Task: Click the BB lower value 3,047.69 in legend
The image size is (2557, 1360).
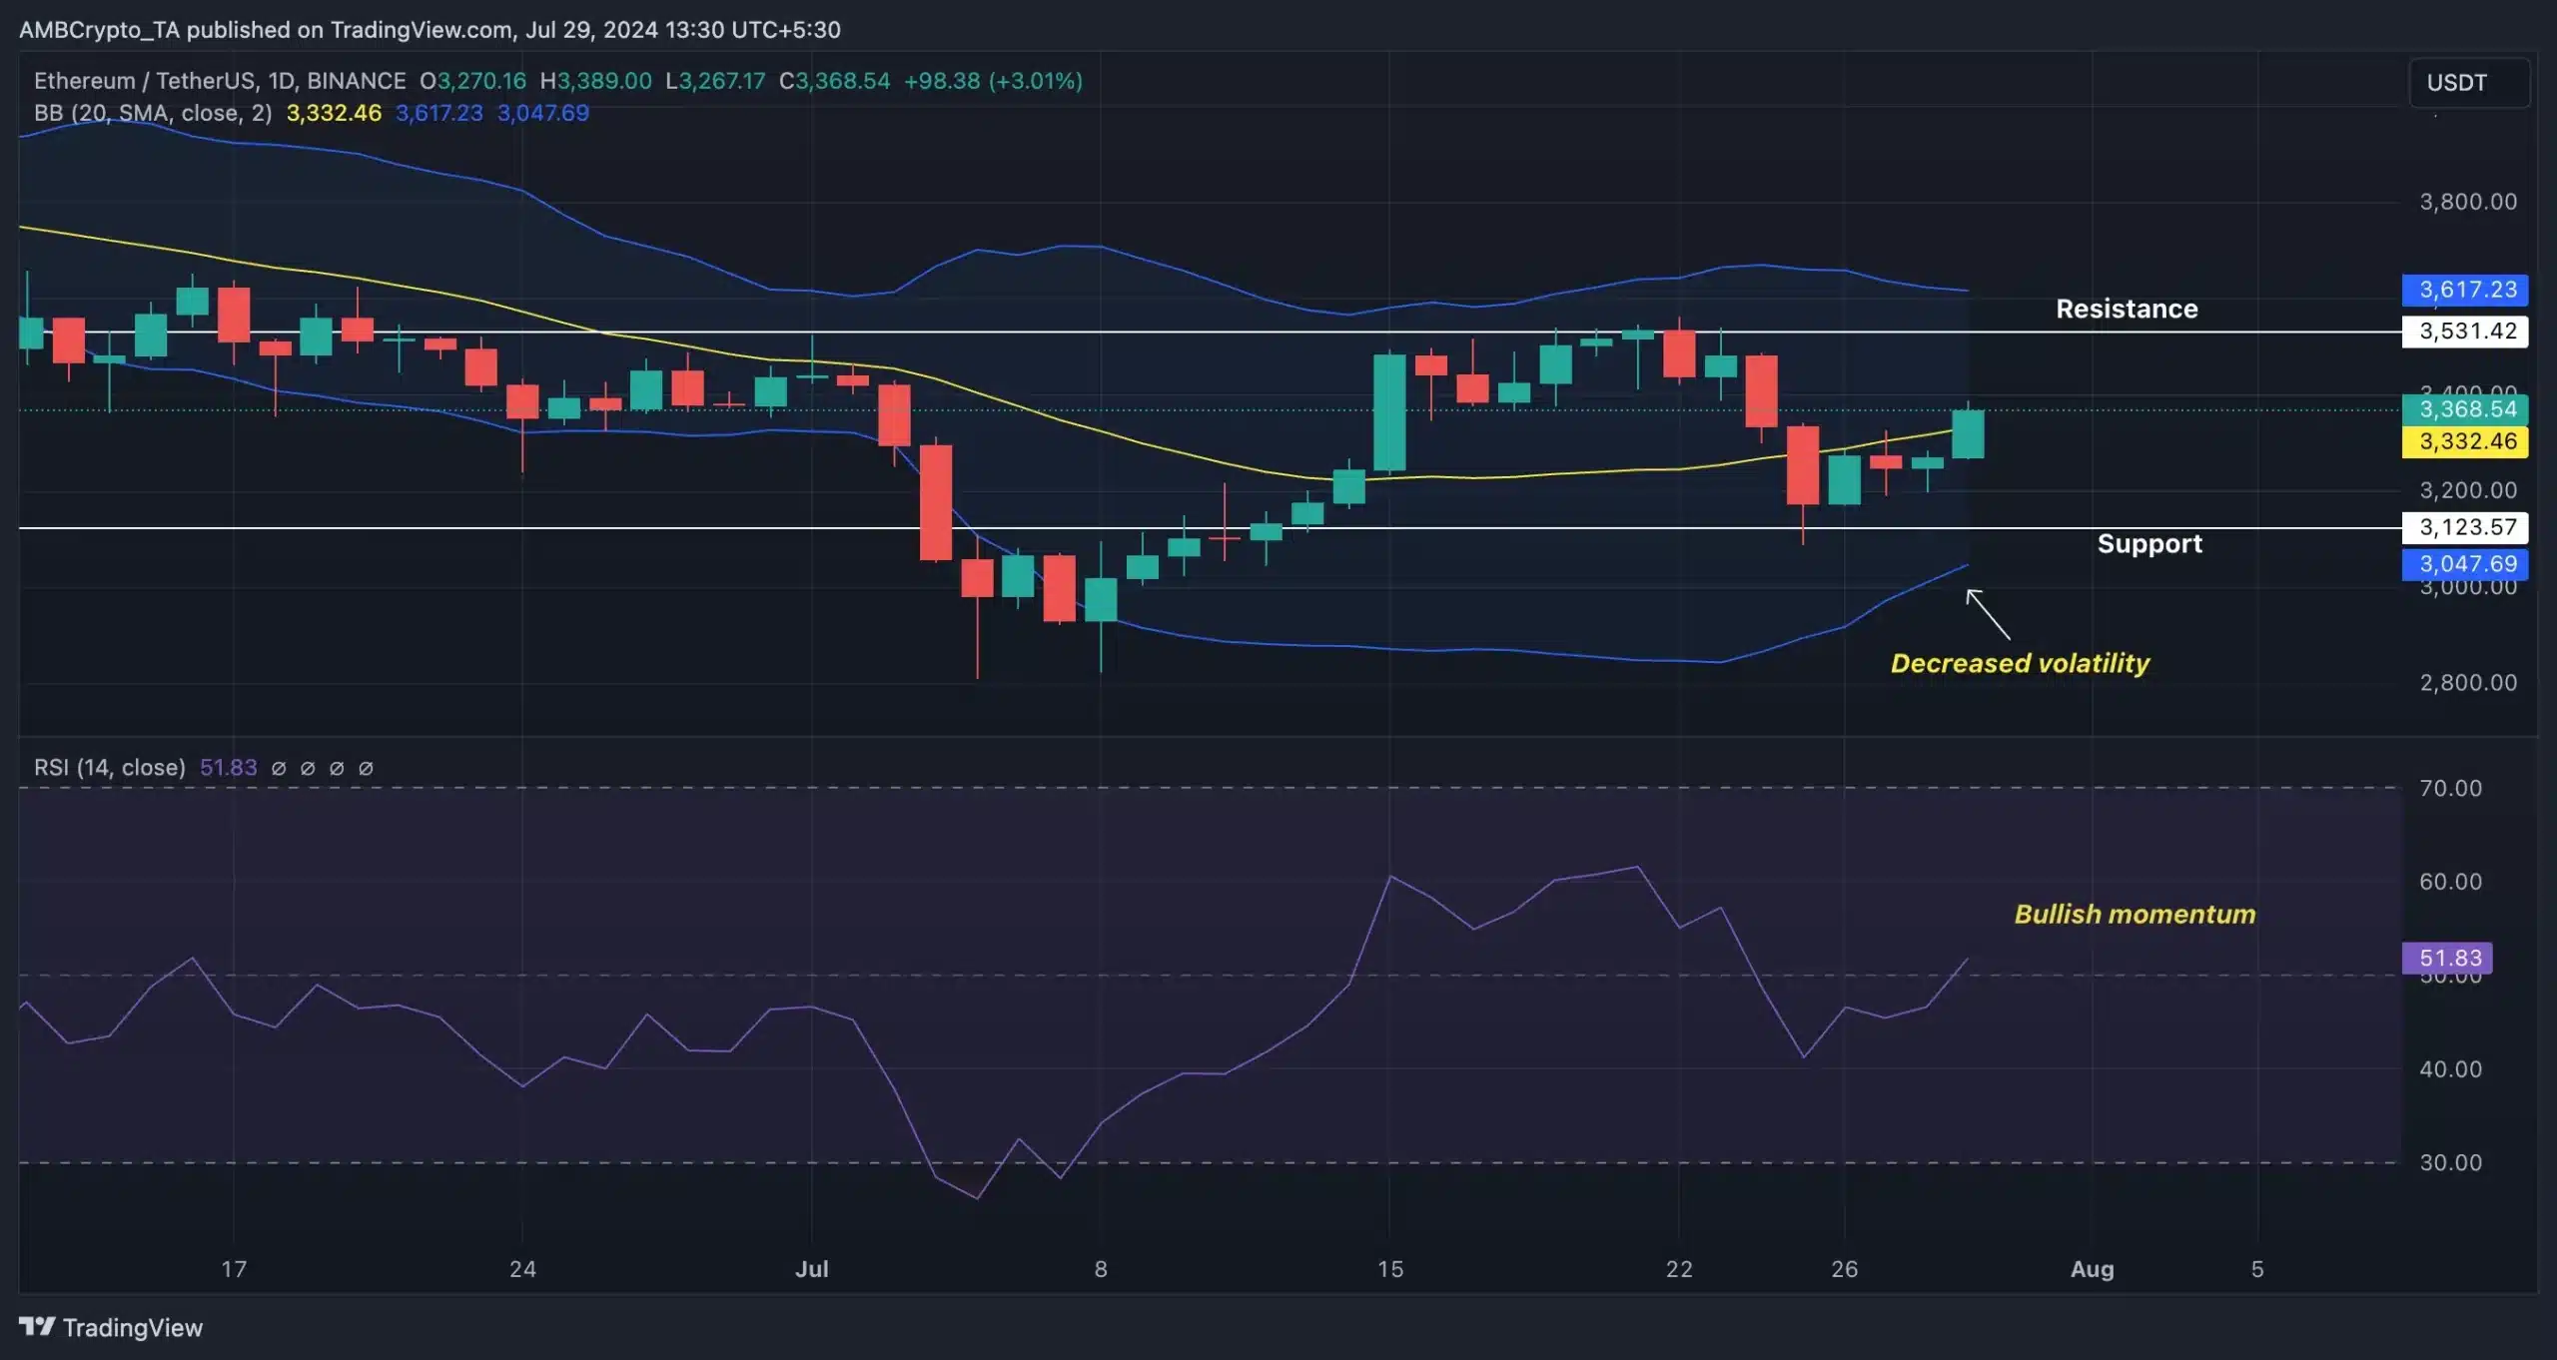Action: (543, 113)
